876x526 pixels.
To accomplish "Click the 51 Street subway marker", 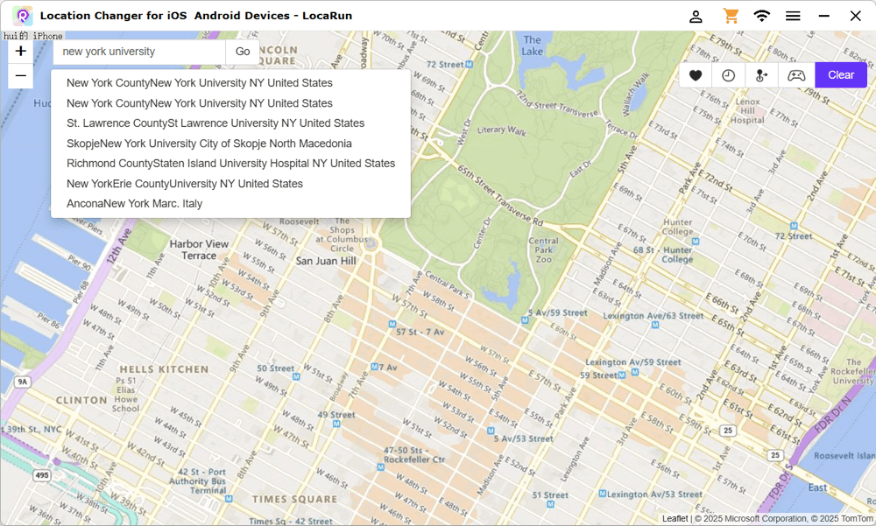I will pyautogui.click(x=550, y=504).
